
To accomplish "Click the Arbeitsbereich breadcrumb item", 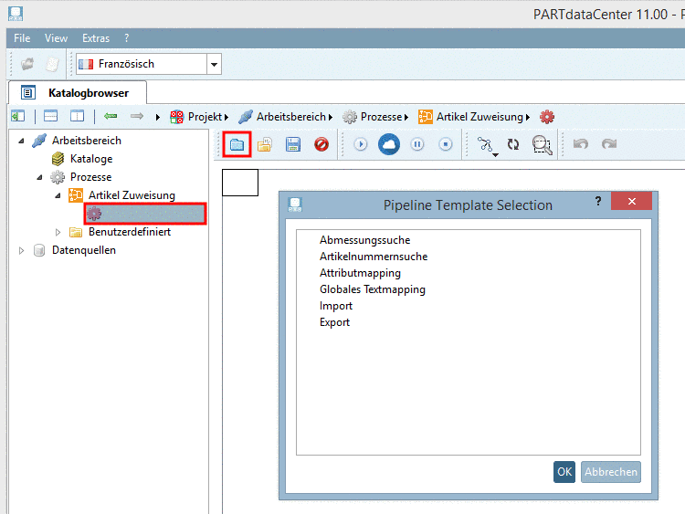I will pyautogui.click(x=291, y=117).
